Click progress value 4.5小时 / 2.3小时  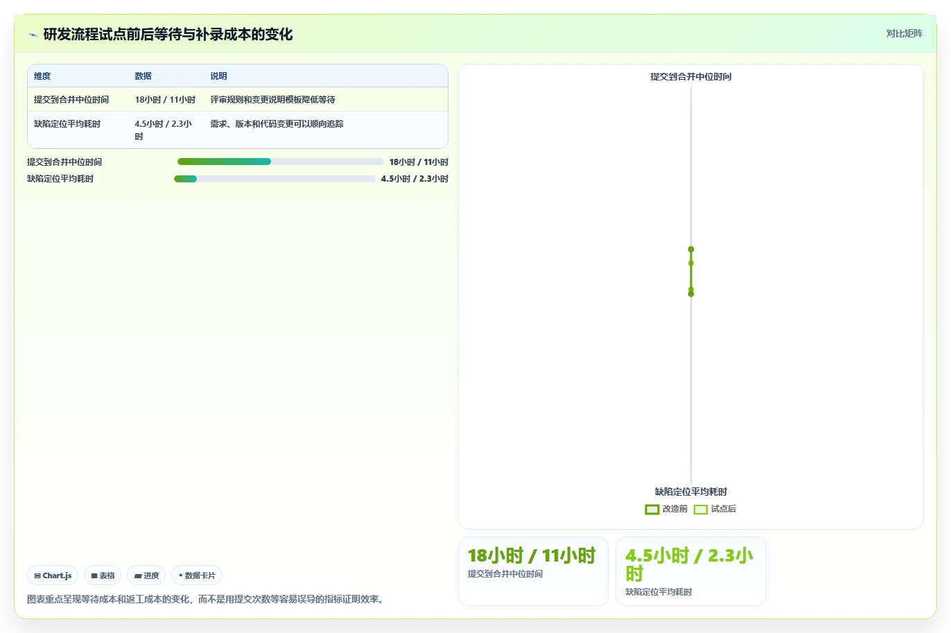(415, 179)
